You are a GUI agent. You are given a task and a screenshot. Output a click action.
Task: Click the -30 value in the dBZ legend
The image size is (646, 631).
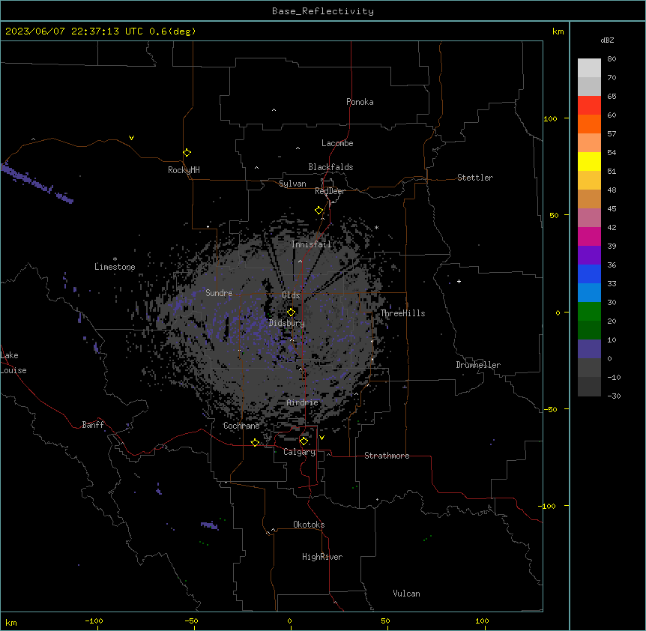click(x=614, y=396)
